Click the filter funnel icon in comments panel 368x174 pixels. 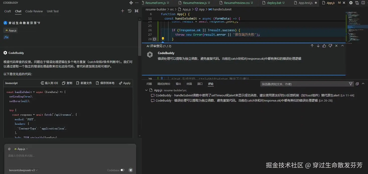click(351, 84)
